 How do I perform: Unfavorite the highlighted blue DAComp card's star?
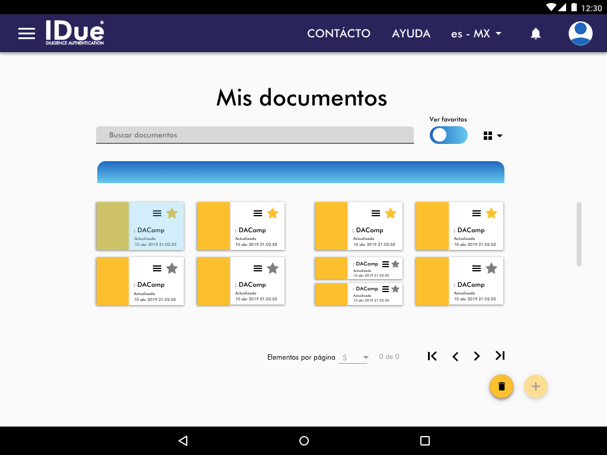point(172,213)
